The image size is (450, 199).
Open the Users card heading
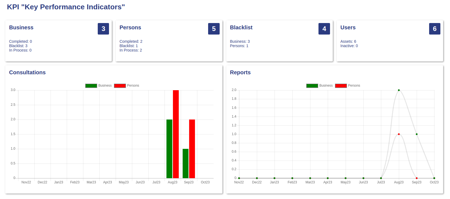coord(348,28)
